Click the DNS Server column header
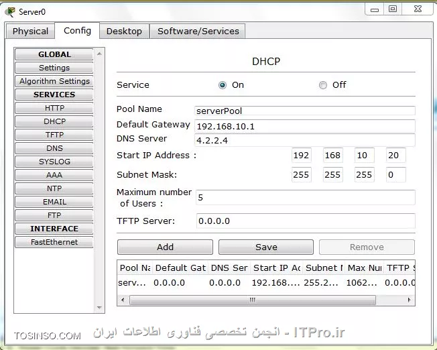The width and height of the screenshot is (437, 350). pyautogui.click(x=229, y=268)
